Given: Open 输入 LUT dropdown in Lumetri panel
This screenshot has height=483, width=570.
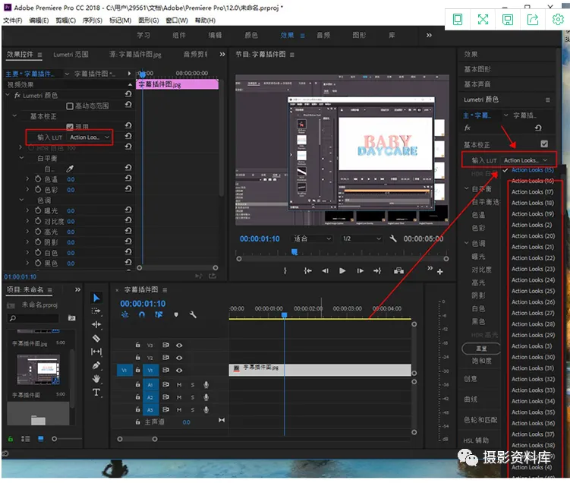Looking at the screenshot, I should (526, 160).
